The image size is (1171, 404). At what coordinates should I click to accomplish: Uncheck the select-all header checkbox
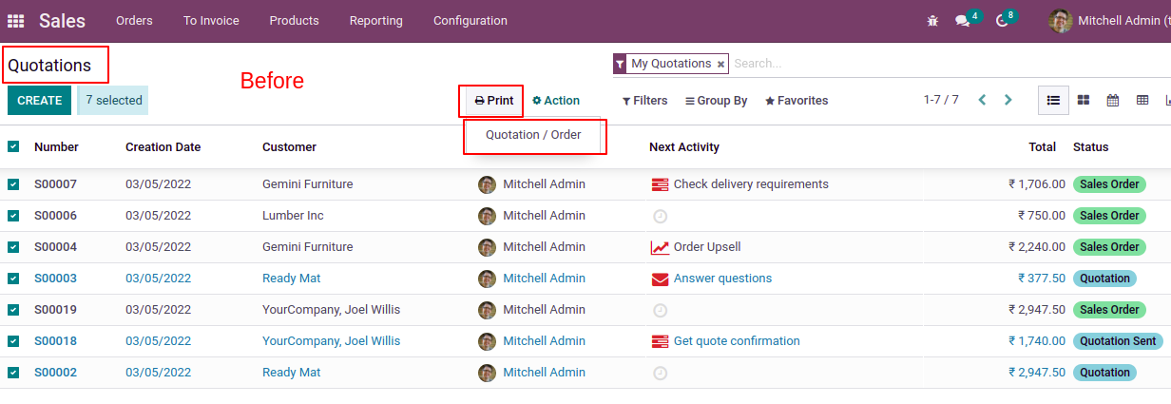click(x=13, y=146)
